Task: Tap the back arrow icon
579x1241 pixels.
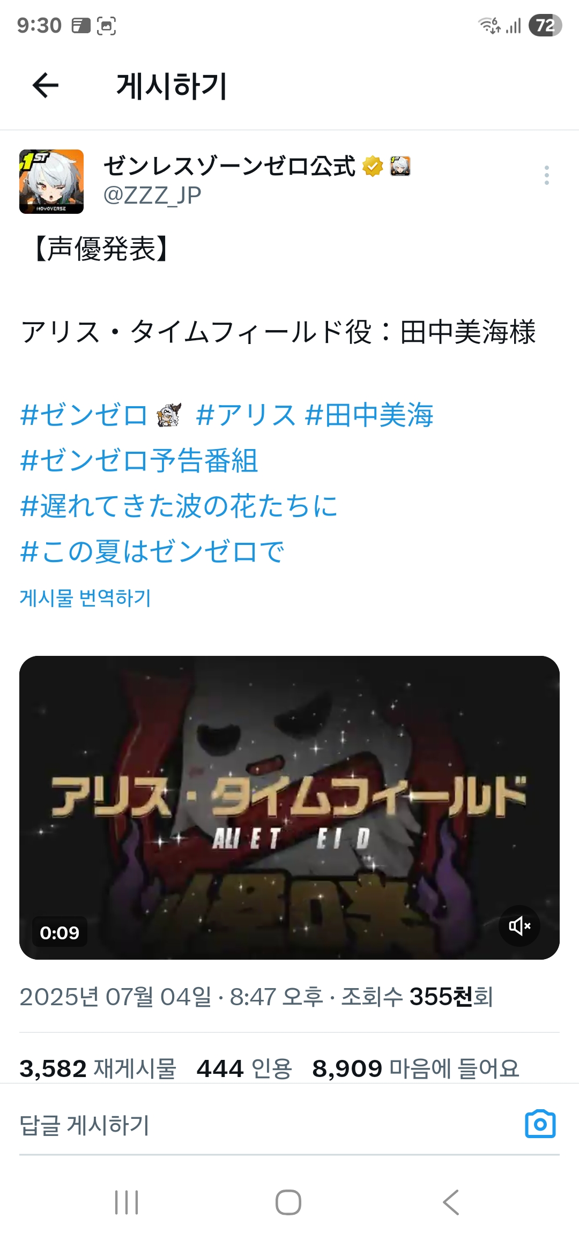Action: (46, 86)
